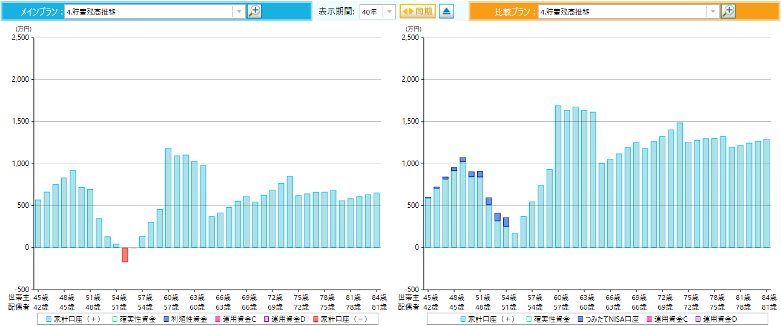Toggle 確実性資金 legend in the left chart
Image resolution: width=781 pixels, height=326 pixels.
[x=113, y=319]
